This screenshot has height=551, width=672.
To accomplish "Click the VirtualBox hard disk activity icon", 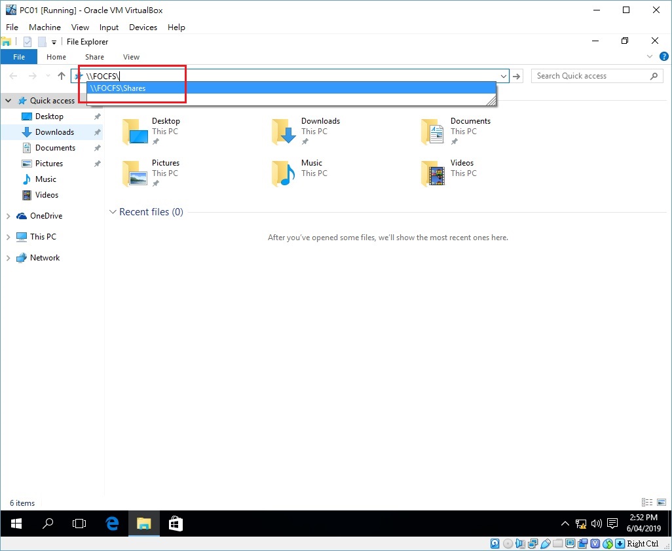I will [x=495, y=544].
